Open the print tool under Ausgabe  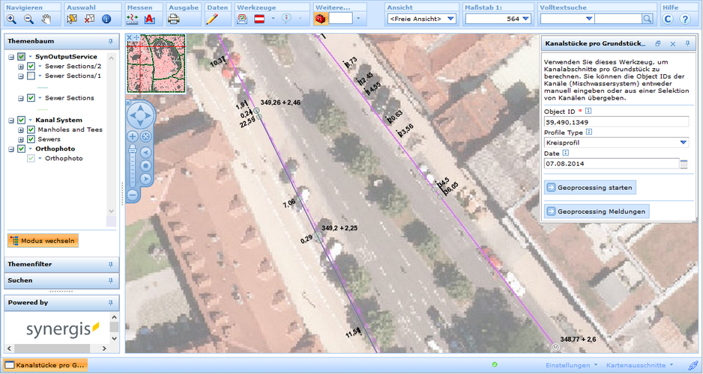[173, 19]
